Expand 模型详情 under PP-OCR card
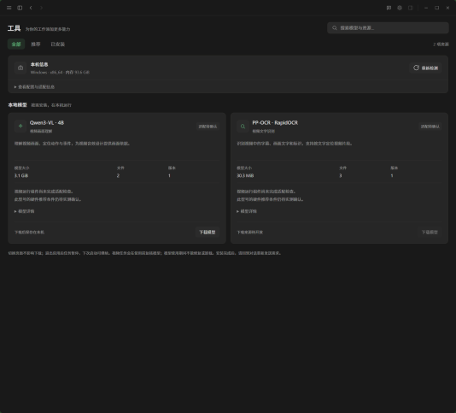Screen dimensions: 456x413 click(x=247, y=211)
